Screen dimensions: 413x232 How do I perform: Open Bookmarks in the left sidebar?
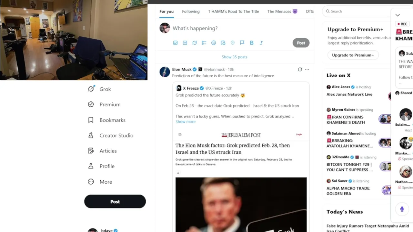[x=107, y=120]
